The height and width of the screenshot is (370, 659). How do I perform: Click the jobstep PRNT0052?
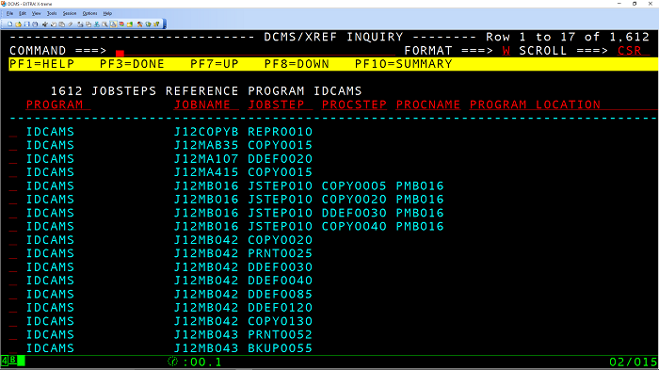click(280, 334)
